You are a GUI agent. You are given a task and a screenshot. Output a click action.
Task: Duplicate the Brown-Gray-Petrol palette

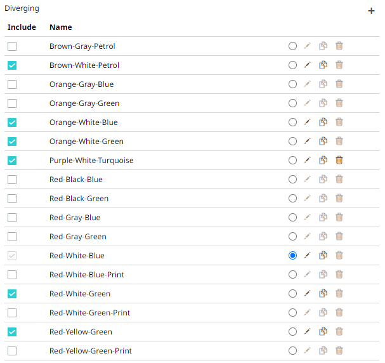tap(323, 46)
